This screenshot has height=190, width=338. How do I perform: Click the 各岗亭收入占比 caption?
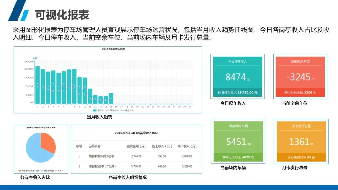tap(35, 177)
